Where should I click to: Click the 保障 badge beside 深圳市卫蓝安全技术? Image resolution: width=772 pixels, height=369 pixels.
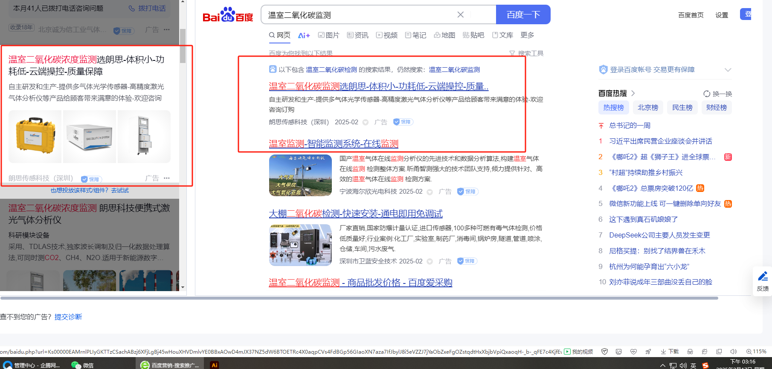(467, 261)
